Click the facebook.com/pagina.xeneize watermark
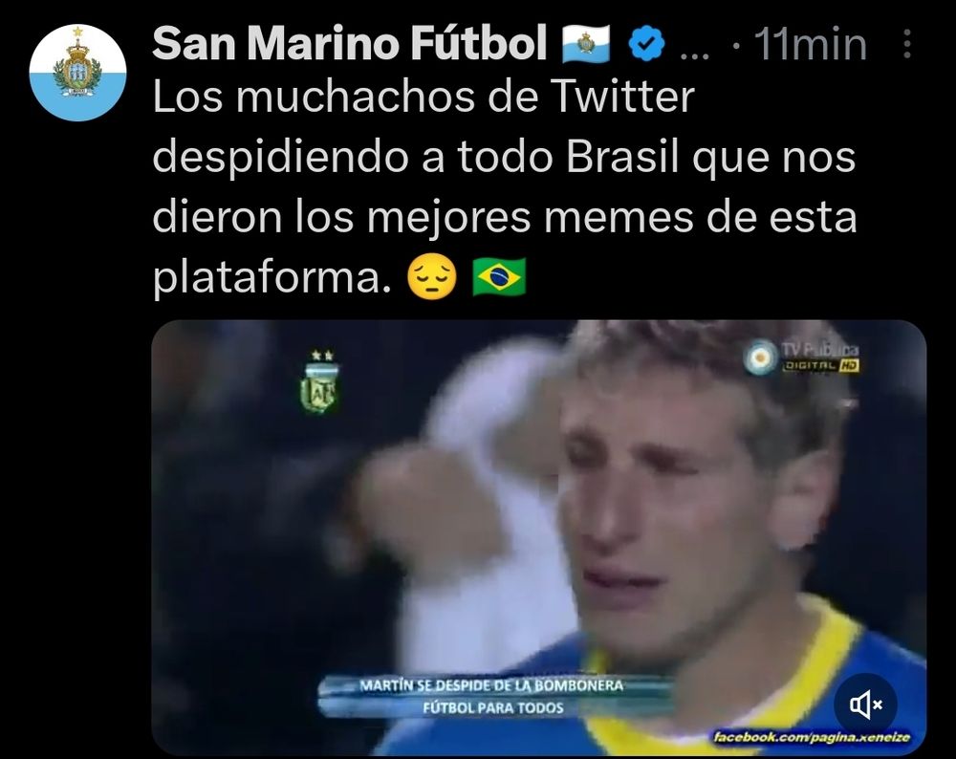Image resolution: width=956 pixels, height=759 pixels. 812,737
